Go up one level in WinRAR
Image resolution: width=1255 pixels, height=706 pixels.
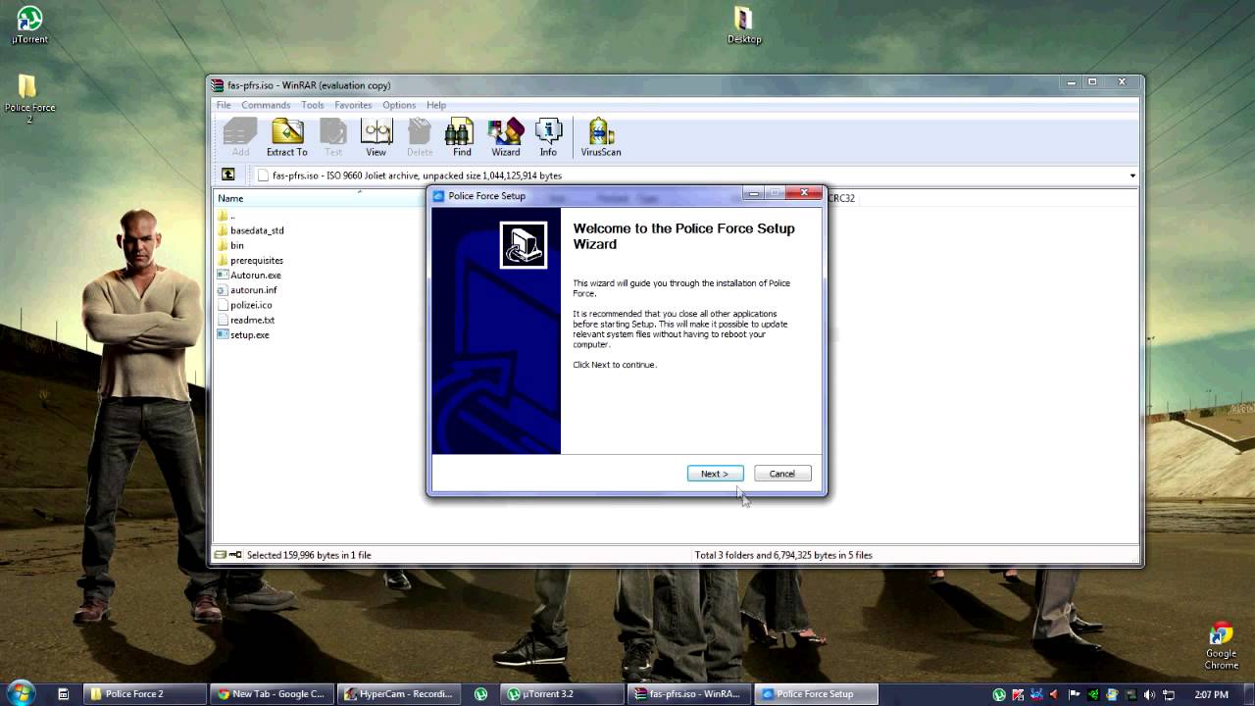pyautogui.click(x=227, y=175)
